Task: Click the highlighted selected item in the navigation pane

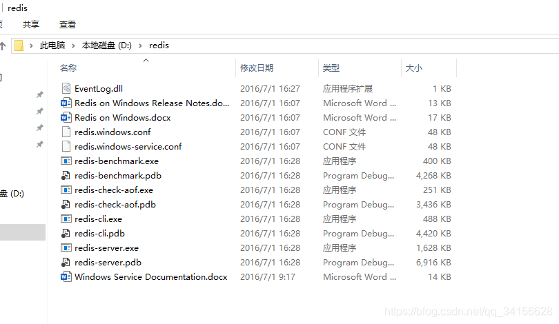Action: click(x=23, y=232)
